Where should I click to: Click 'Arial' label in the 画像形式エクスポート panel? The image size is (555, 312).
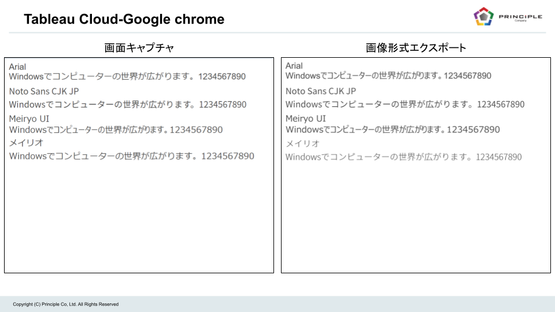(x=294, y=66)
